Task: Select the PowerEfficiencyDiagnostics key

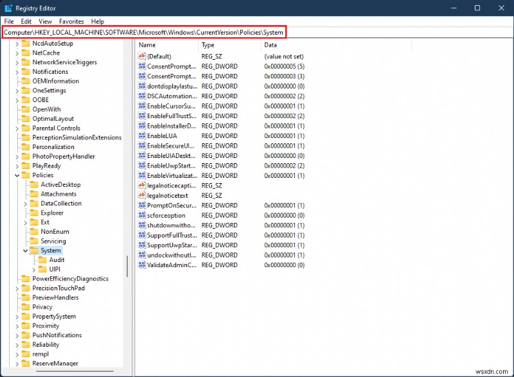Action: pyautogui.click(x=70, y=279)
